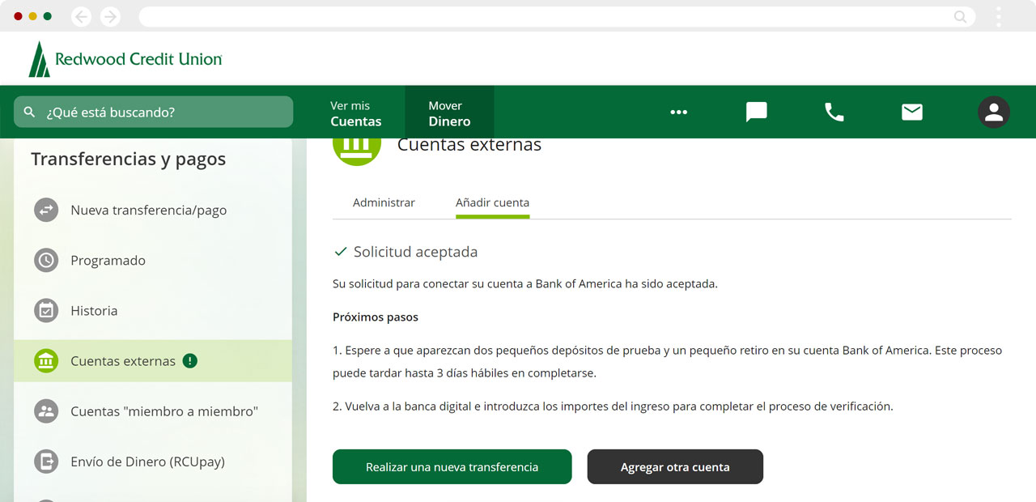Screen dimensions: 1036x502
Task: Click the browser forward arrow
Action: click(x=110, y=16)
